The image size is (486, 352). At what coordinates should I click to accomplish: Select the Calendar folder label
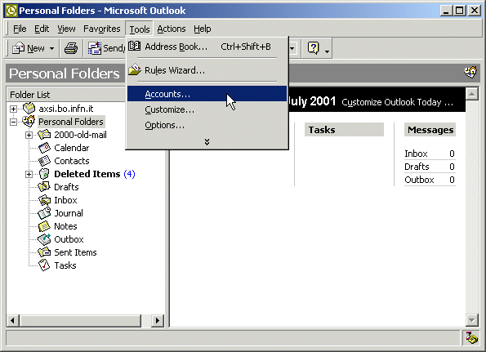(x=72, y=148)
